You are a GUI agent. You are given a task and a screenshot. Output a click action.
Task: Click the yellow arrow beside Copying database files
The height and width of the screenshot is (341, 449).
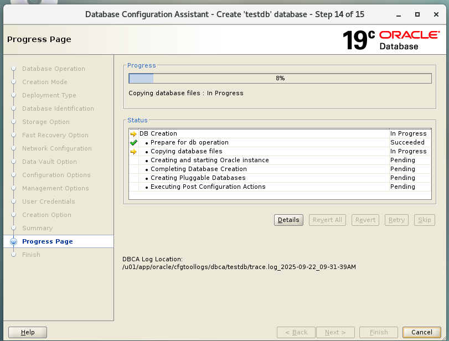(133, 152)
